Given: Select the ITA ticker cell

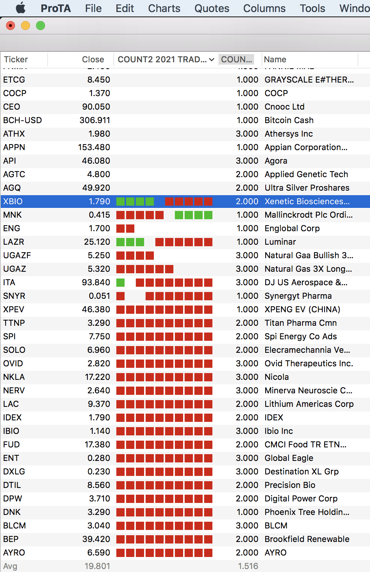Looking at the screenshot, I should [x=9, y=282].
